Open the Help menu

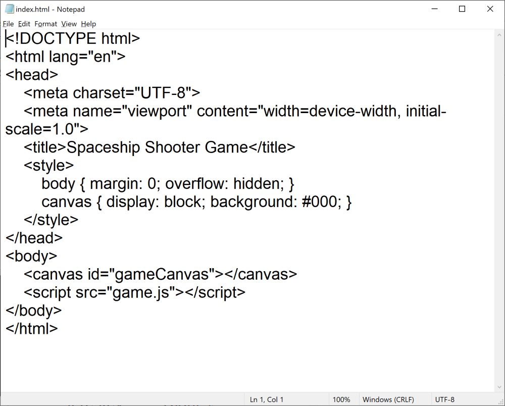88,24
